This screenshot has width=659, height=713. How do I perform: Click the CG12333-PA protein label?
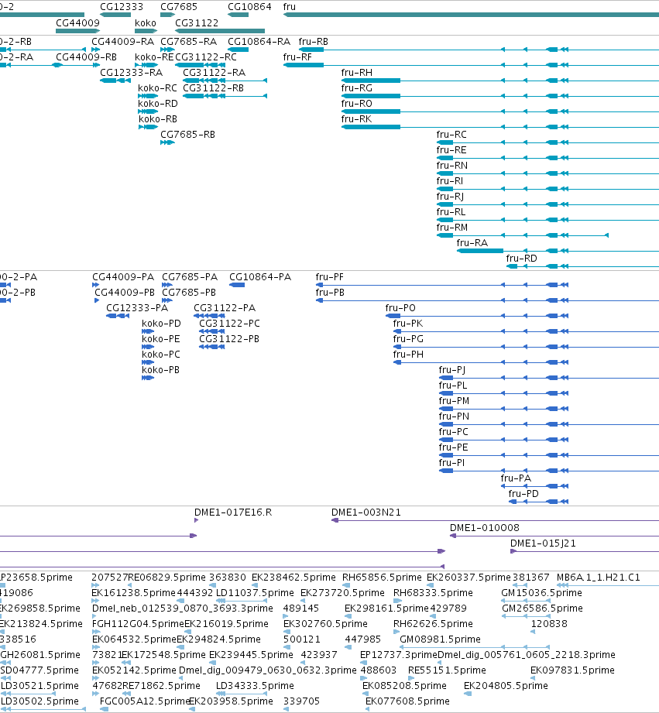pyautogui.click(x=137, y=308)
